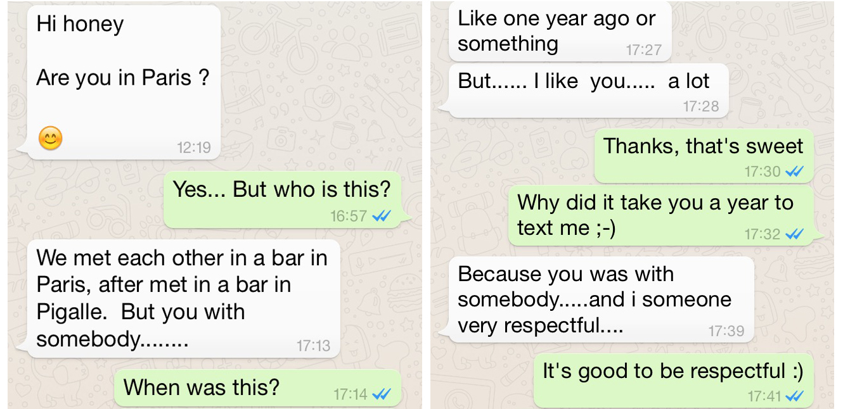
Task: Click the blue read ticks next to 17:14
Action: (382, 394)
